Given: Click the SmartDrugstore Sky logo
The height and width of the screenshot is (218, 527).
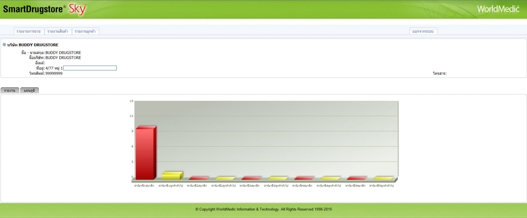Looking at the screenshot, I should (x=44, y=9).
